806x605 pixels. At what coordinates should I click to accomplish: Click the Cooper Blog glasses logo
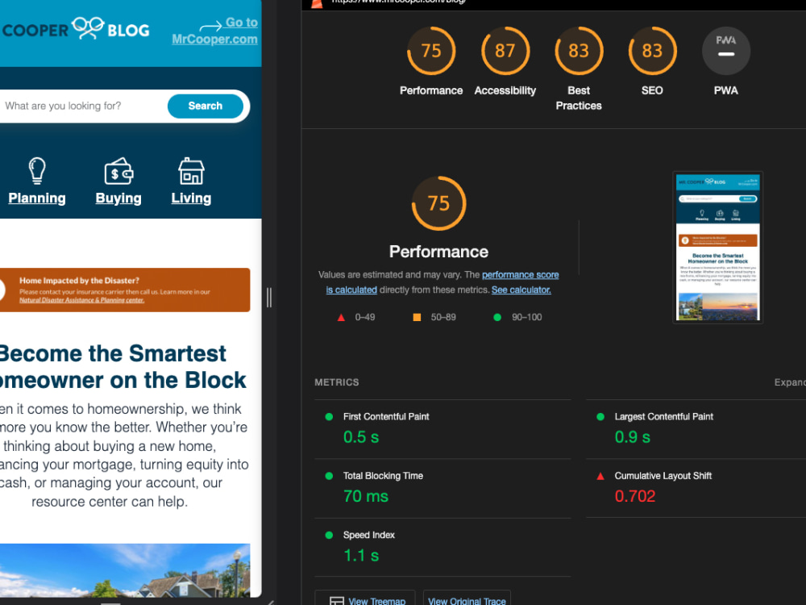pos(88,27)
